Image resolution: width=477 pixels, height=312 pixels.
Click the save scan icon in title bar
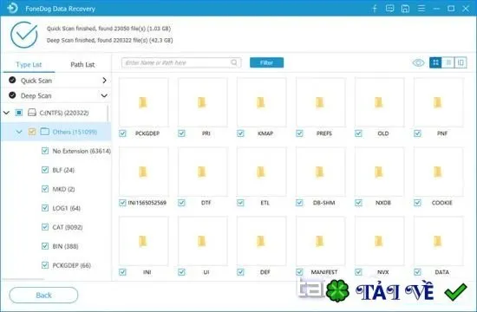point(405,9)
